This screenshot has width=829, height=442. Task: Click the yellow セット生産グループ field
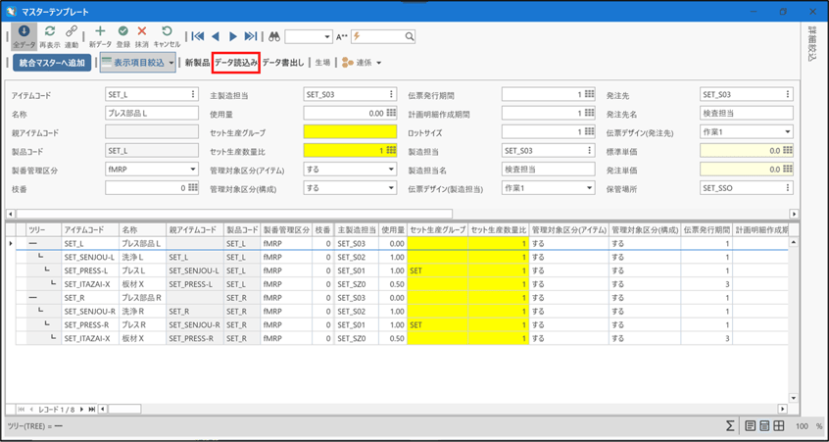[x=350, y=132]
